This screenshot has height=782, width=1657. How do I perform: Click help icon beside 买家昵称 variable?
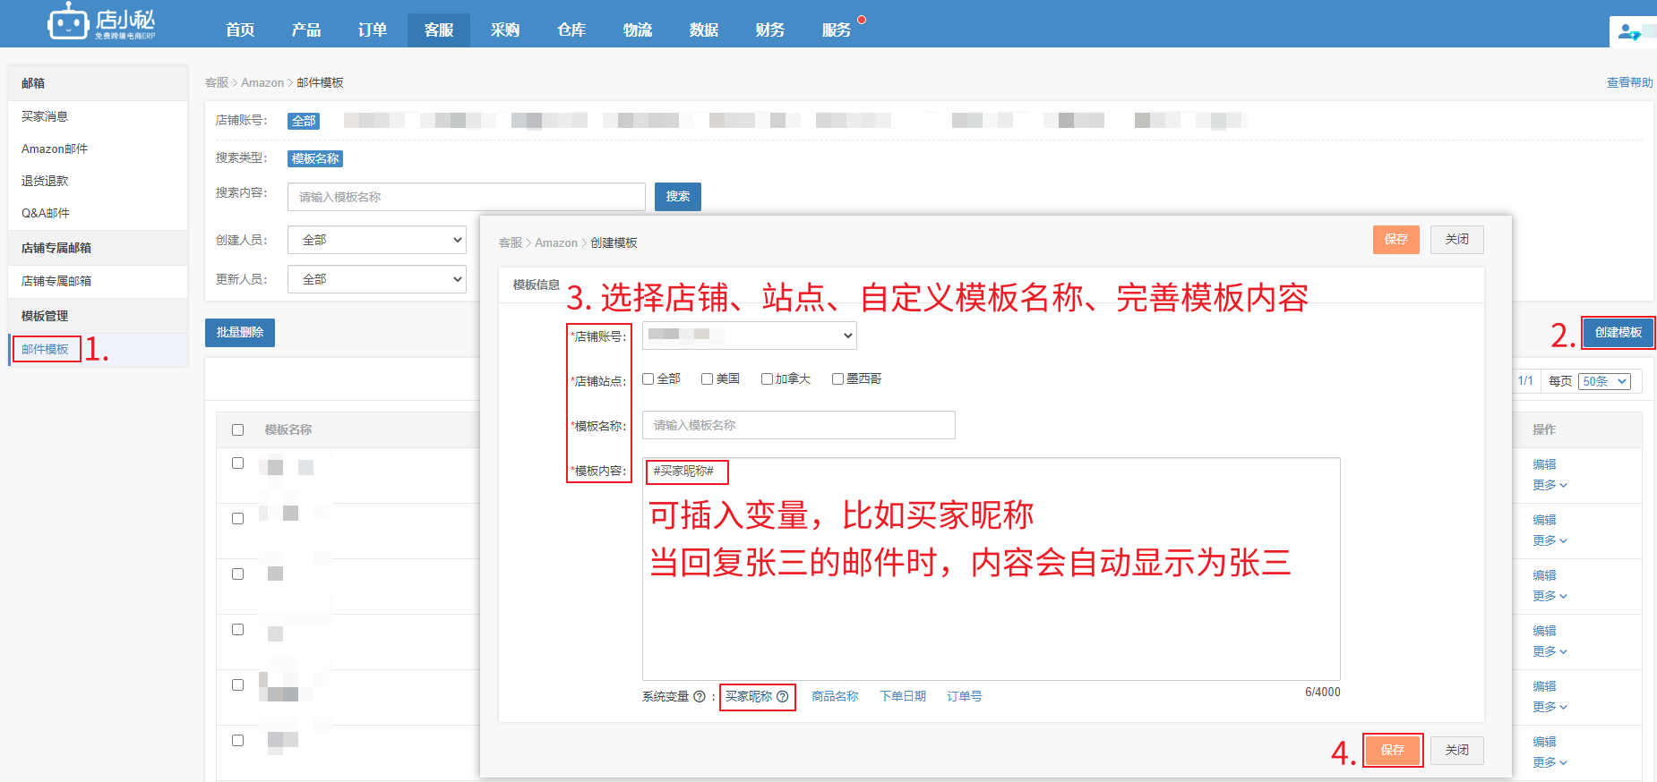point(783,696)
